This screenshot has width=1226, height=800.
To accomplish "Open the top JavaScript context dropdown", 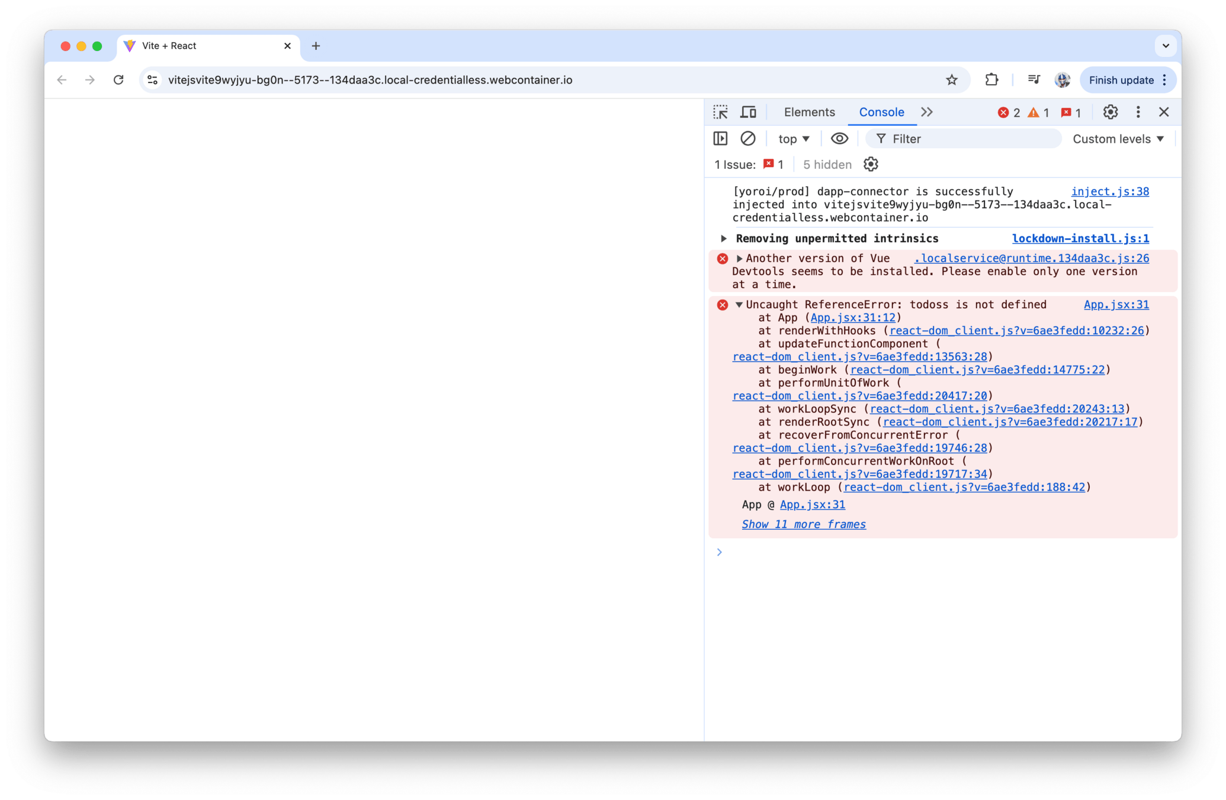I will click(794, 139).
